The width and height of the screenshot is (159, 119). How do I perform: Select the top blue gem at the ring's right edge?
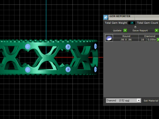95,46
